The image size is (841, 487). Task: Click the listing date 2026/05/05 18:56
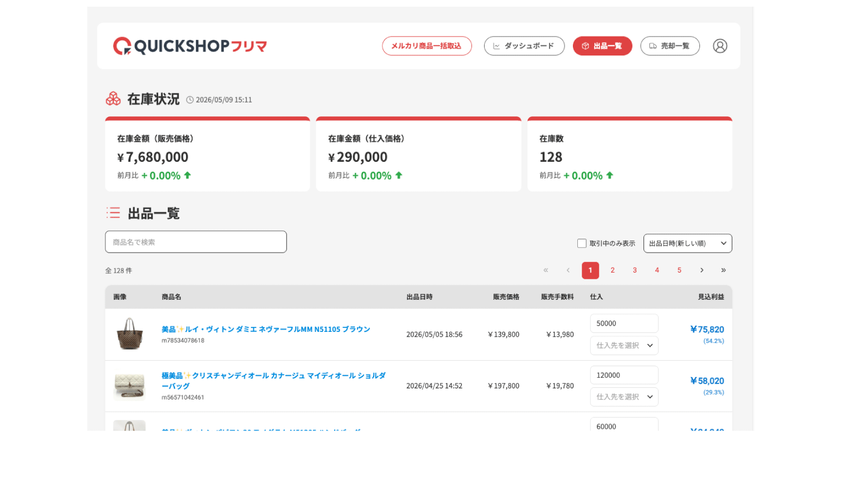434,335
